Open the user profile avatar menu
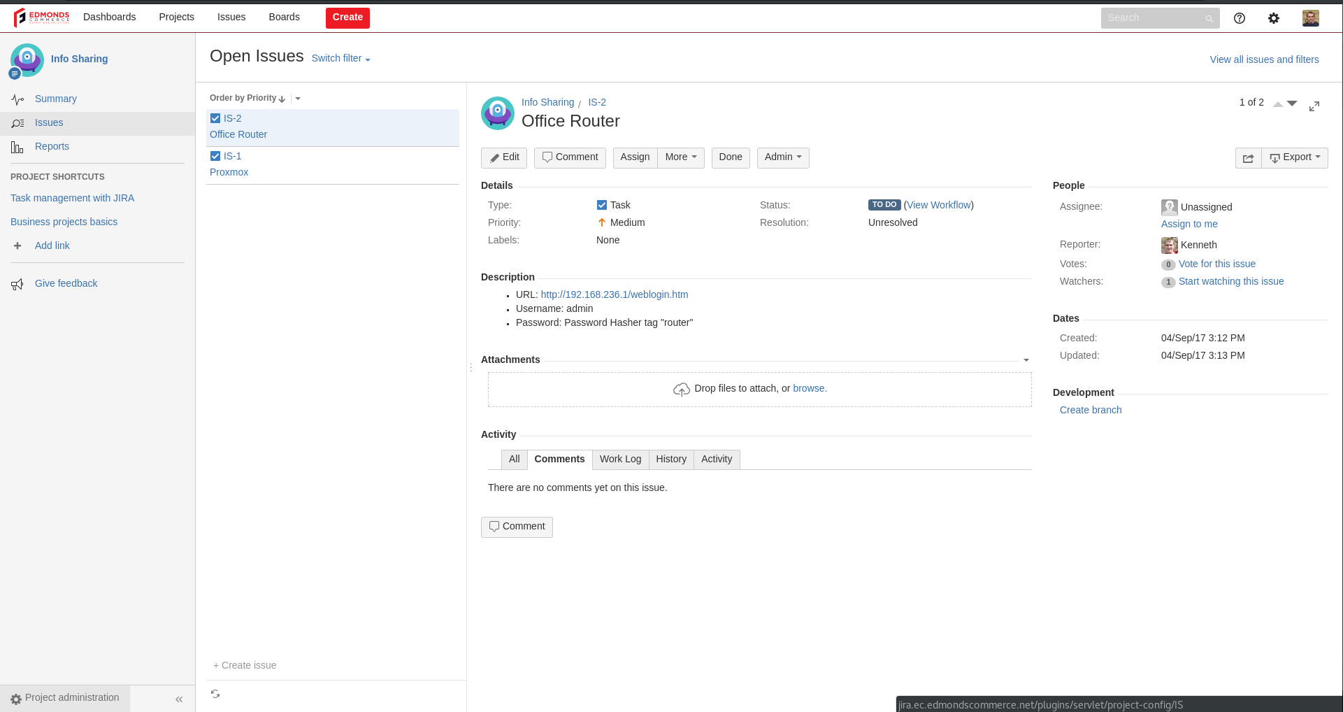Image resolution: width=1343 pixels, height=712 pixels. [x=1311, y=18]
